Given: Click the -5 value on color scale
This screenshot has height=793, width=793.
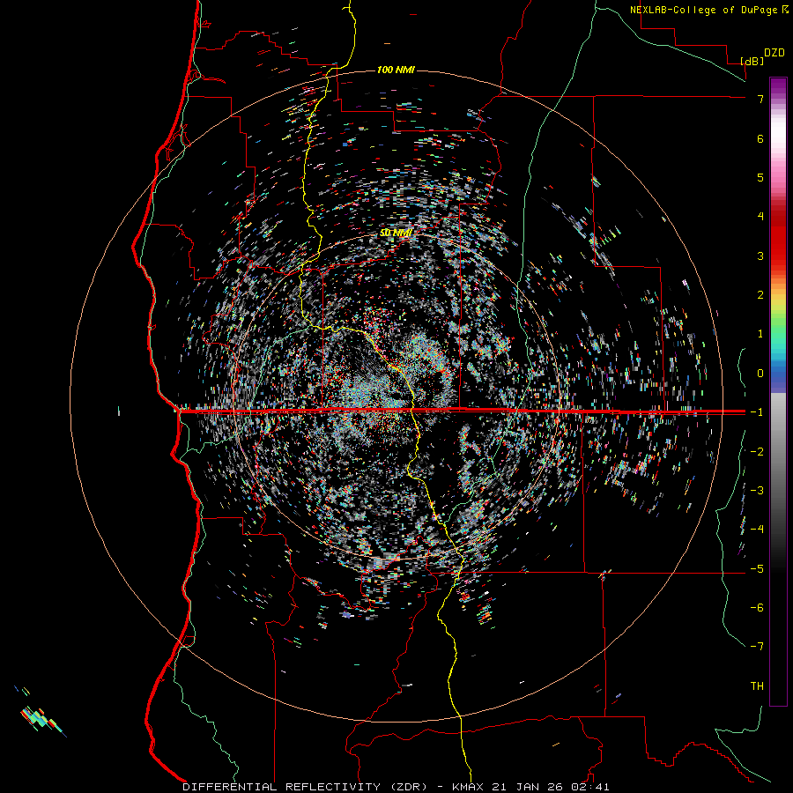Looking at the screenshot, I should click(x=757, y=569).
